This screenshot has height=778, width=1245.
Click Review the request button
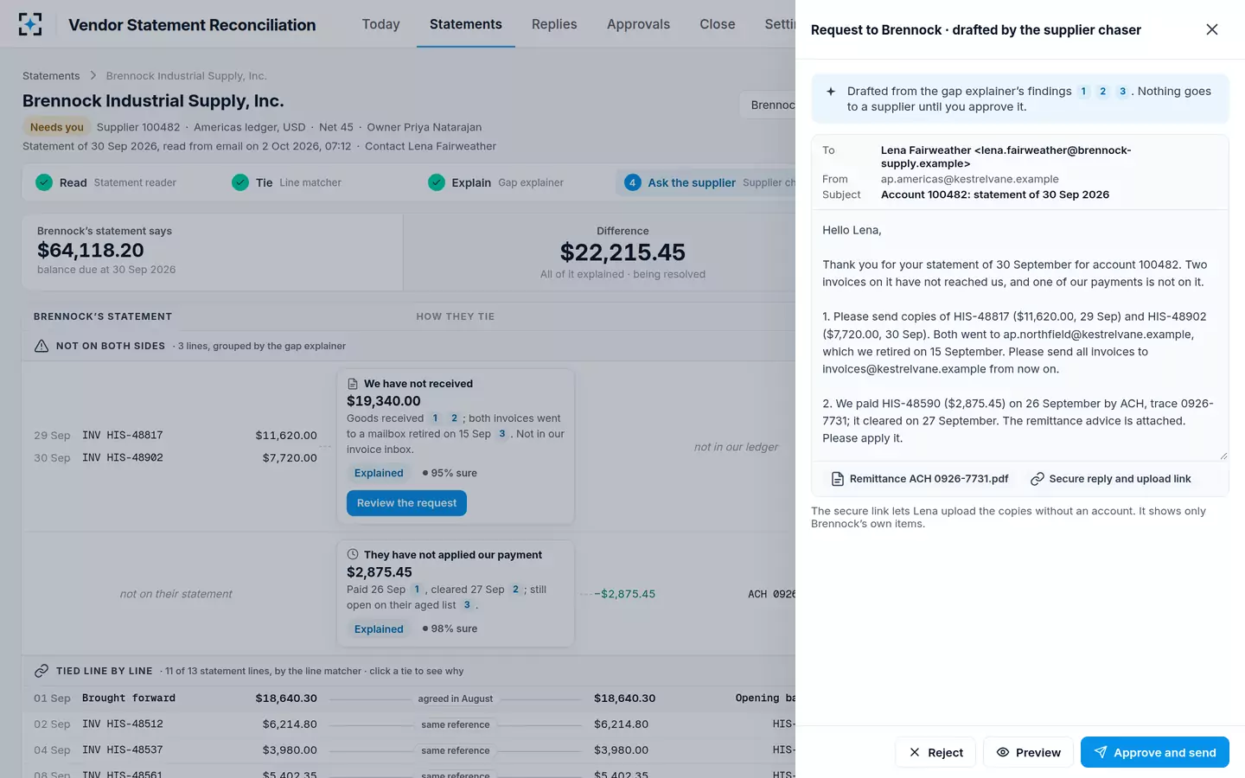coord(406,503)
